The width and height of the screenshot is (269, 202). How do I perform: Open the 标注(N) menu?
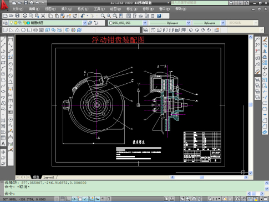(131, 9)
